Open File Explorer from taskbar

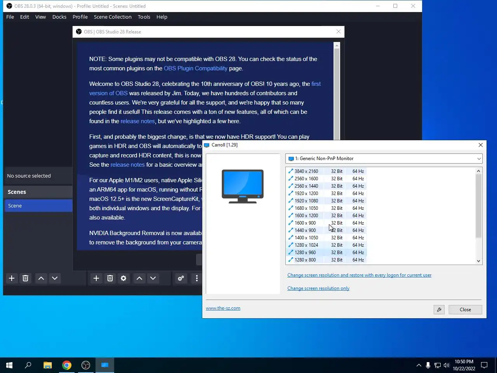(47, 365)
